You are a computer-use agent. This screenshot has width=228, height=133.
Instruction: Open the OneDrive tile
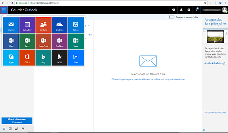point(60,25)
